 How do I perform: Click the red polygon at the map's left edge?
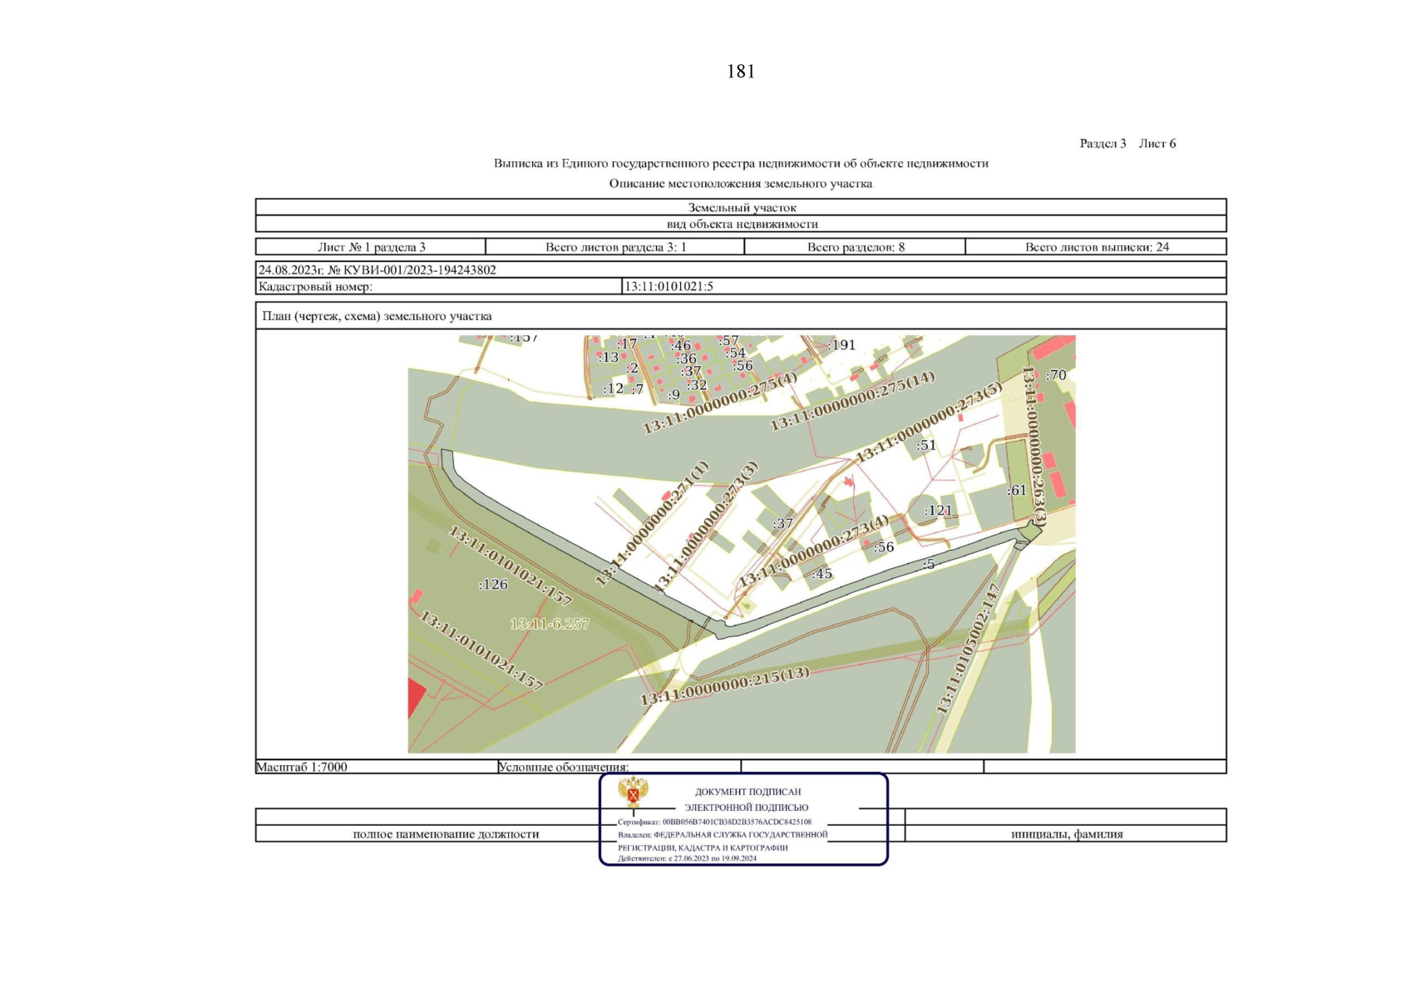click(416, 697)
